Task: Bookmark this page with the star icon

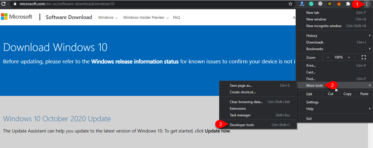Action: [x=290, y=4]
